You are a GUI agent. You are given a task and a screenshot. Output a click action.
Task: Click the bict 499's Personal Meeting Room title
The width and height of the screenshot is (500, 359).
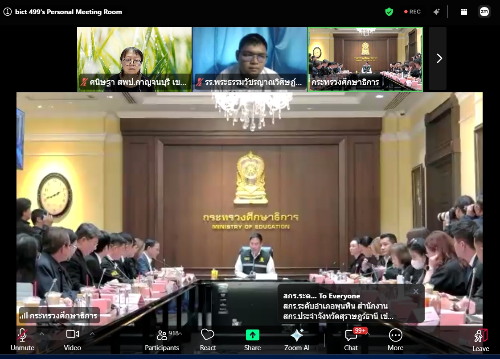click(69, 12)
